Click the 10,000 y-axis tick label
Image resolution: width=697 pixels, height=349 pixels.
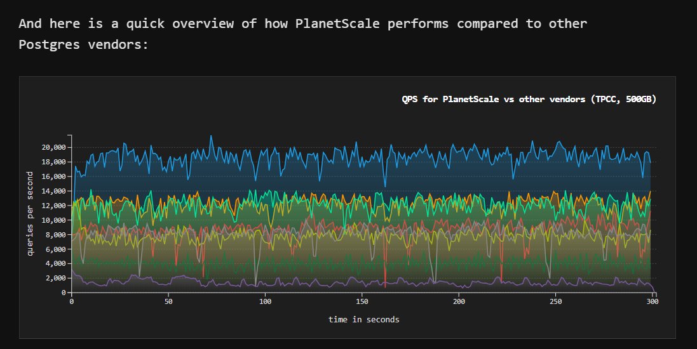coord(54,220)
